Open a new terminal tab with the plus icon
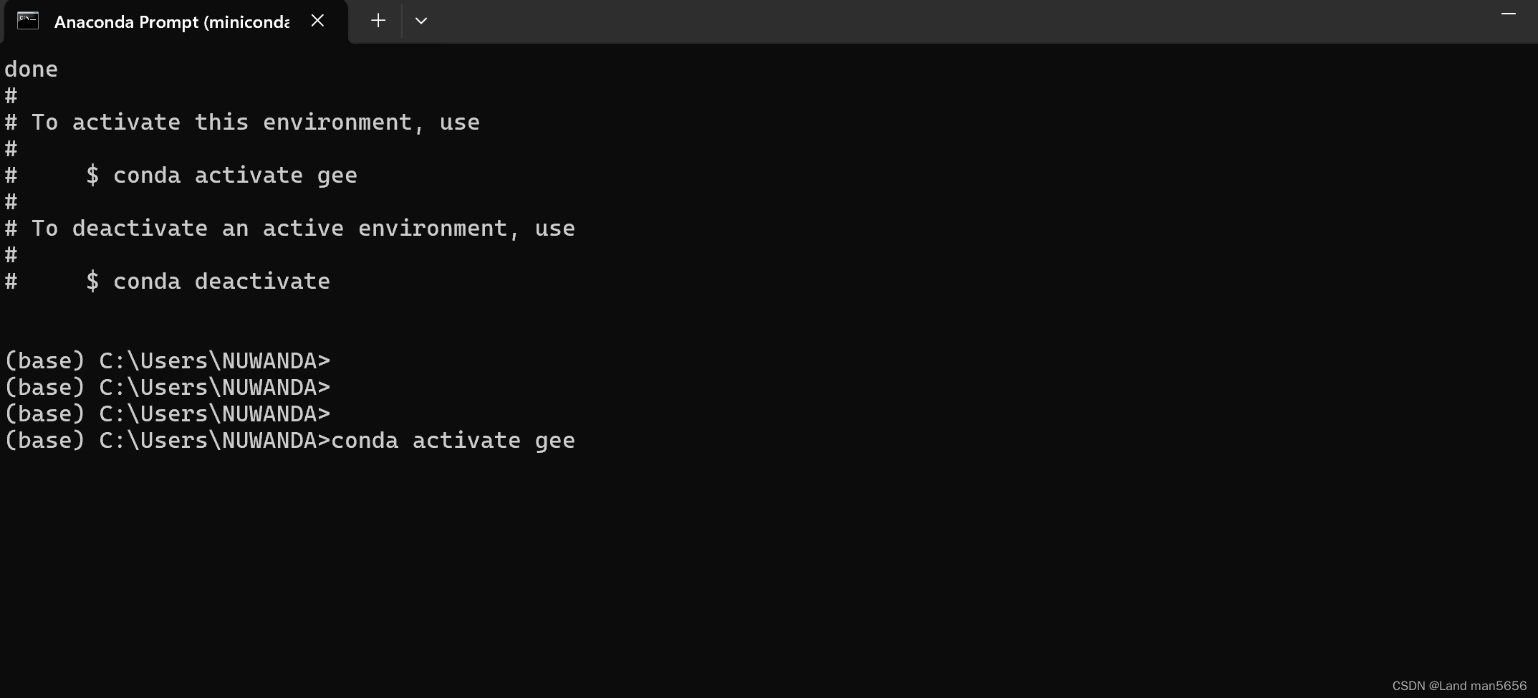The height and width of the screenshot is (698, 1538). [x=378, y=21]
